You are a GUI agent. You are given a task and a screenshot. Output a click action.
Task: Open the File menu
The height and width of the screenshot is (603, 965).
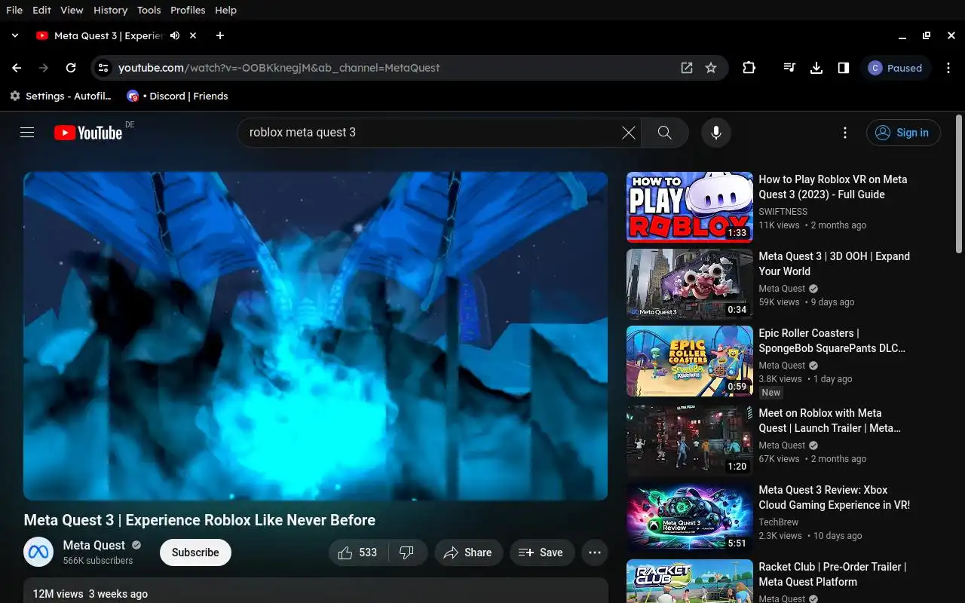(14, 10)
